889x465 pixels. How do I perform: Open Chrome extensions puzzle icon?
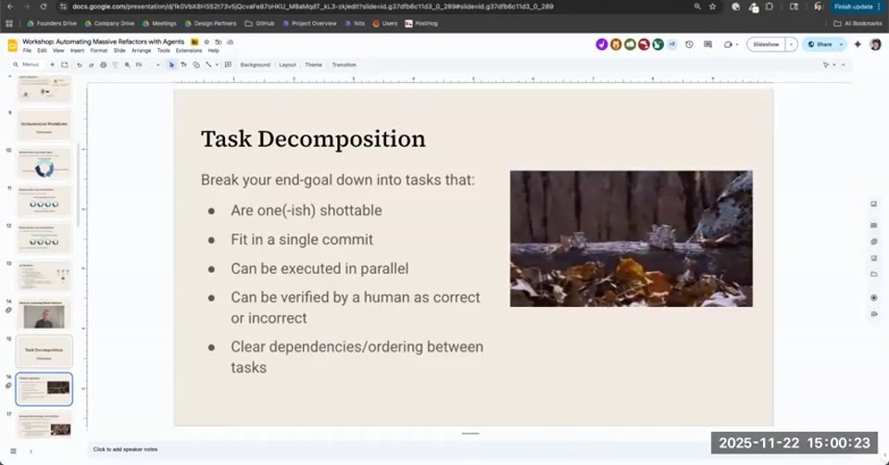click(770, 6)
